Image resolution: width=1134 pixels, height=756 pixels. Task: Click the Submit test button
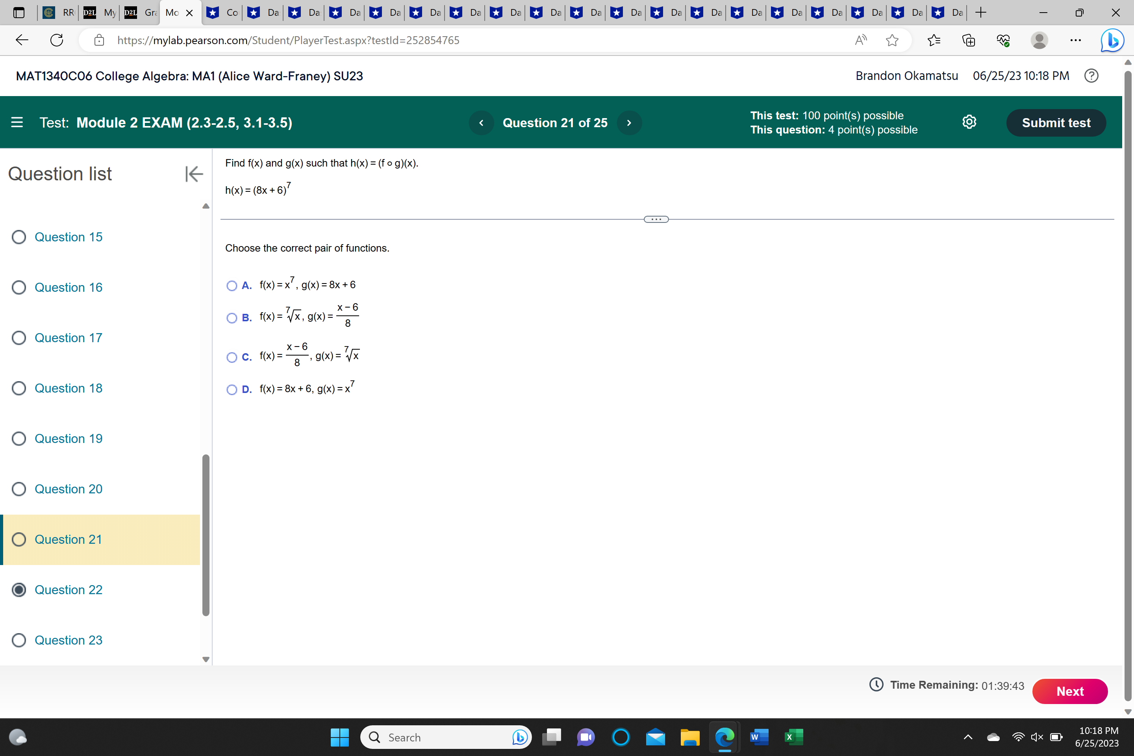pos(1056,122)
